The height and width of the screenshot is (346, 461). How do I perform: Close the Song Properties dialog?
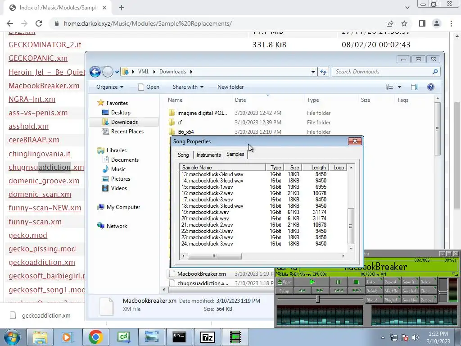click(355, 141)
